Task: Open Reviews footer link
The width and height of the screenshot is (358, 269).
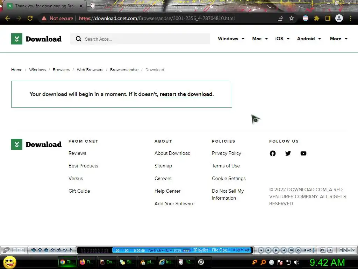Action: point(77,153)
